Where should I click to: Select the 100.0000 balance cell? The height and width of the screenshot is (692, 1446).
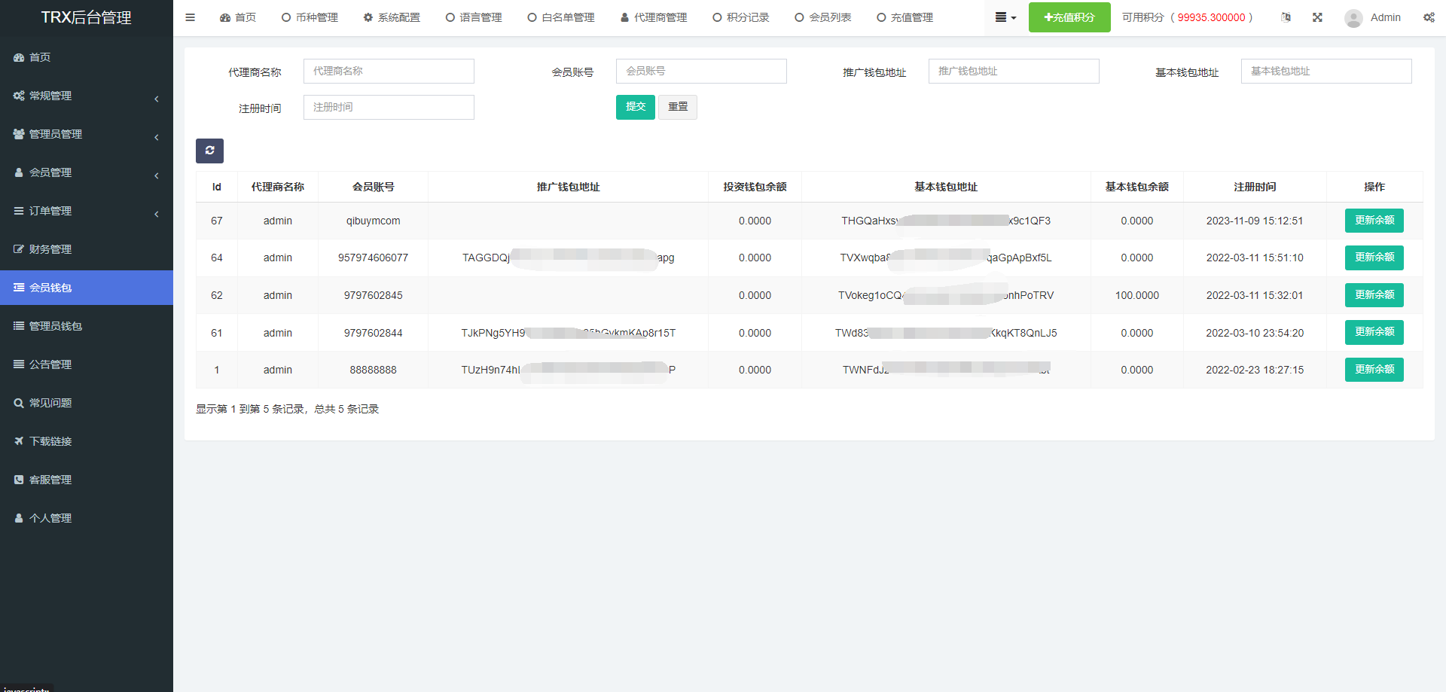point(1137,295)
